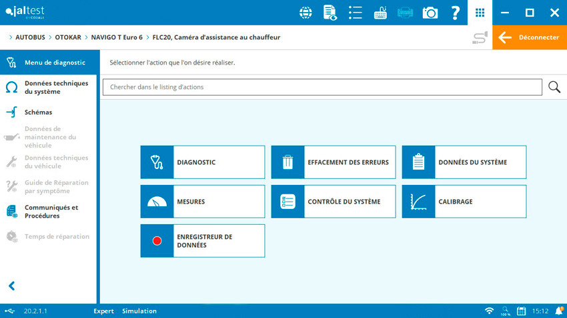Click the Wi-Fi icon in status bar
567x318 pixels.
coord(489,311)
